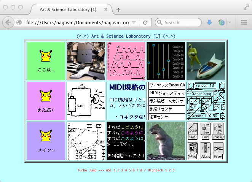Image resolution: width=252 pixels, height=182 pixels.
Task: Open the black colored Japanese text thumbnail
Action: point(126,141)
